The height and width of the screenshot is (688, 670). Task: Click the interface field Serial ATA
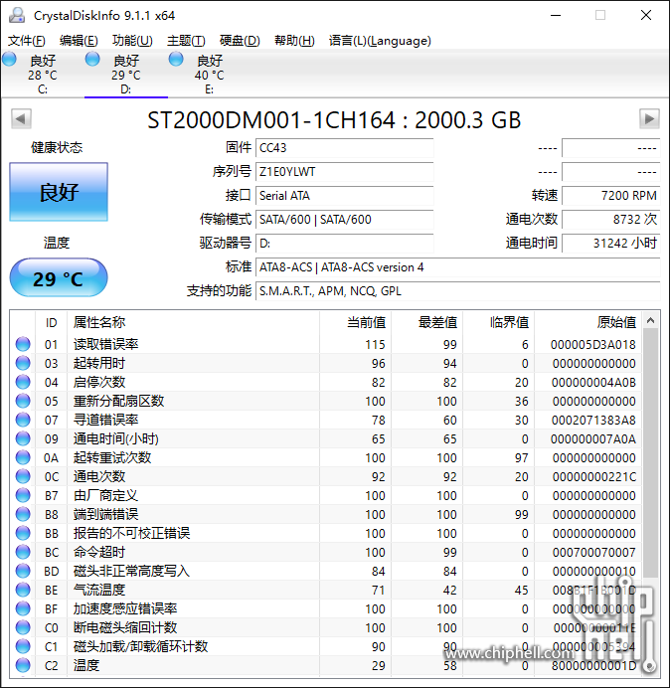pyautogui.click(x=344, y=195)
